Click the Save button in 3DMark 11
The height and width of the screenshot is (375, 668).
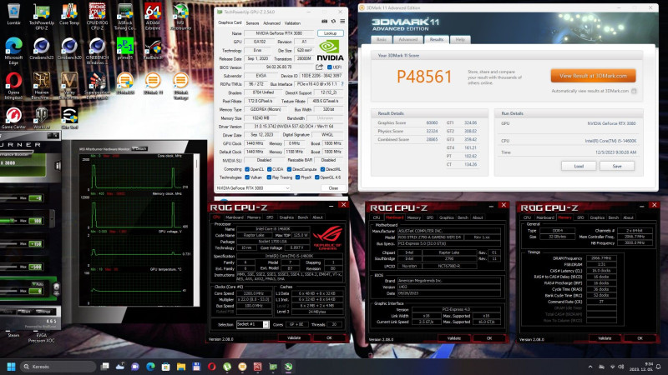pyautogui.click(x=617, y=166)
